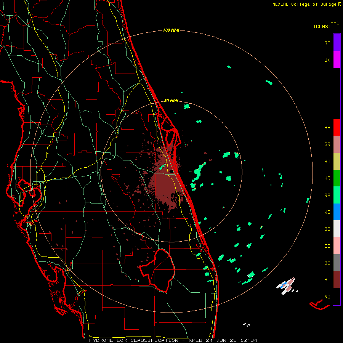Click the RA label in the legend

click(327, 196)
